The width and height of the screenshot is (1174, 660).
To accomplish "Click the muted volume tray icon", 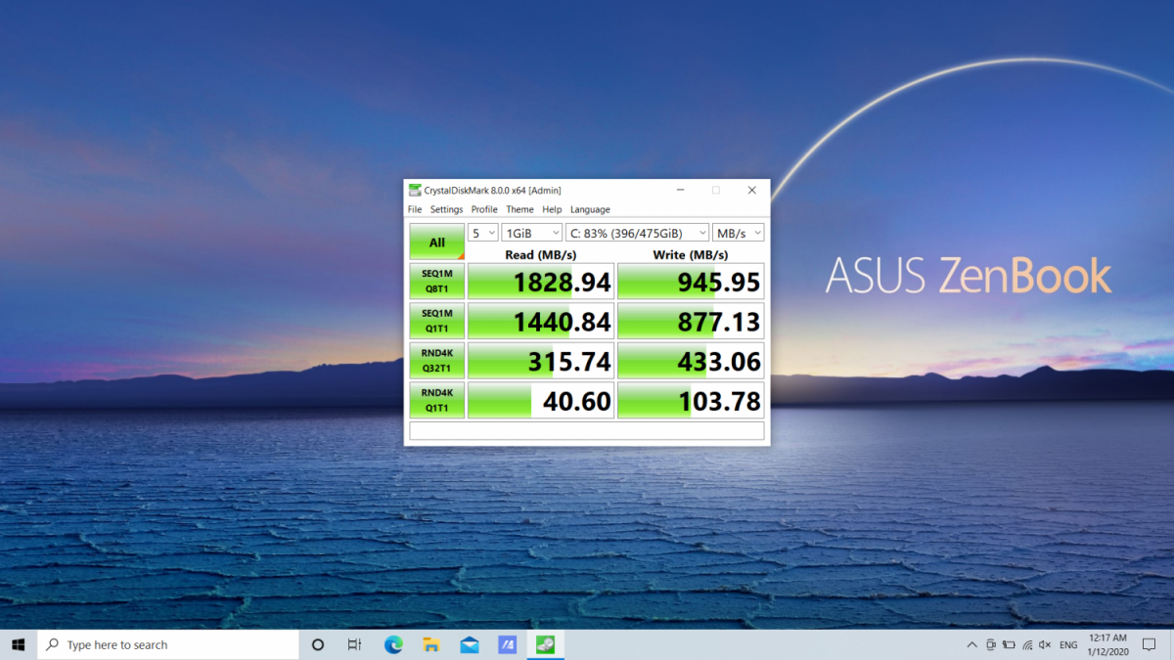I will pos(1045,644).
